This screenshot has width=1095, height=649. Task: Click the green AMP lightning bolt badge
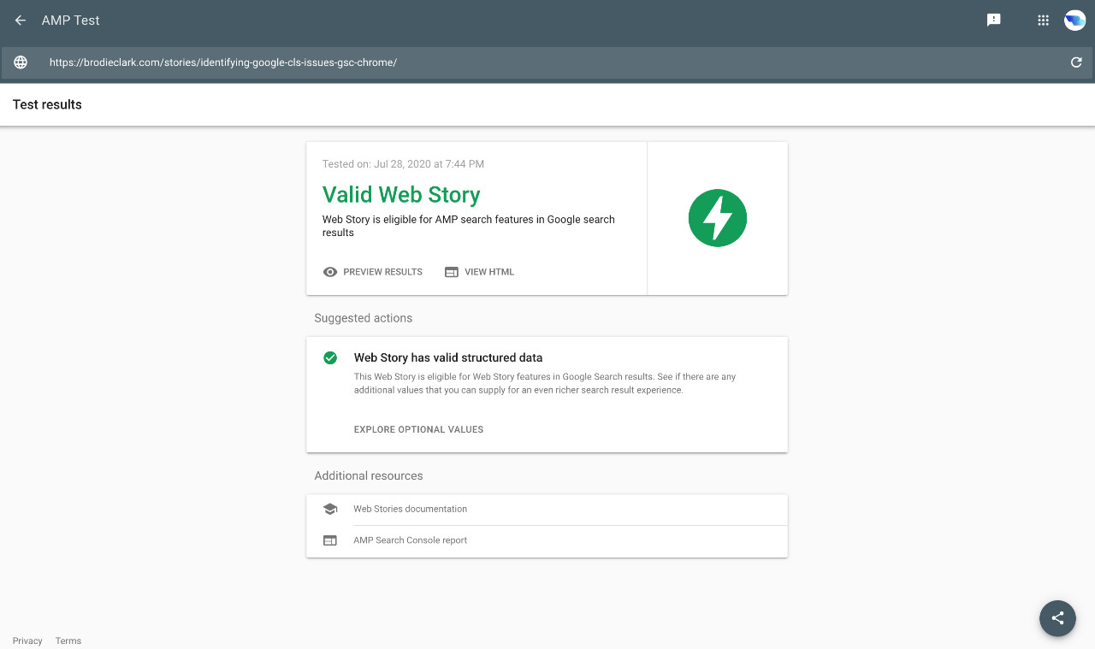(718, 218)
